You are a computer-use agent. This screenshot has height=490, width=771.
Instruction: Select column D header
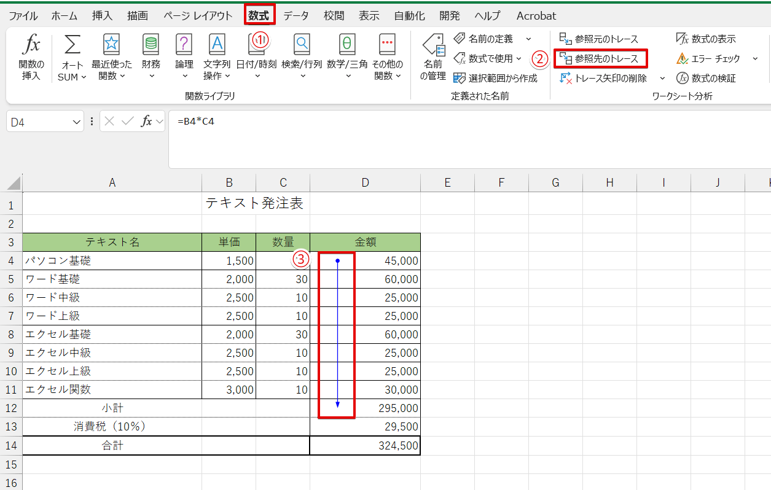[366, 182]
